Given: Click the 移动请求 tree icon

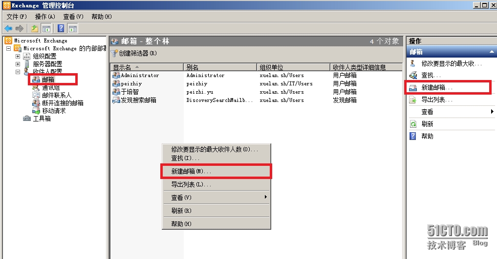Looking at the screenshot, I should coord(36,111).
